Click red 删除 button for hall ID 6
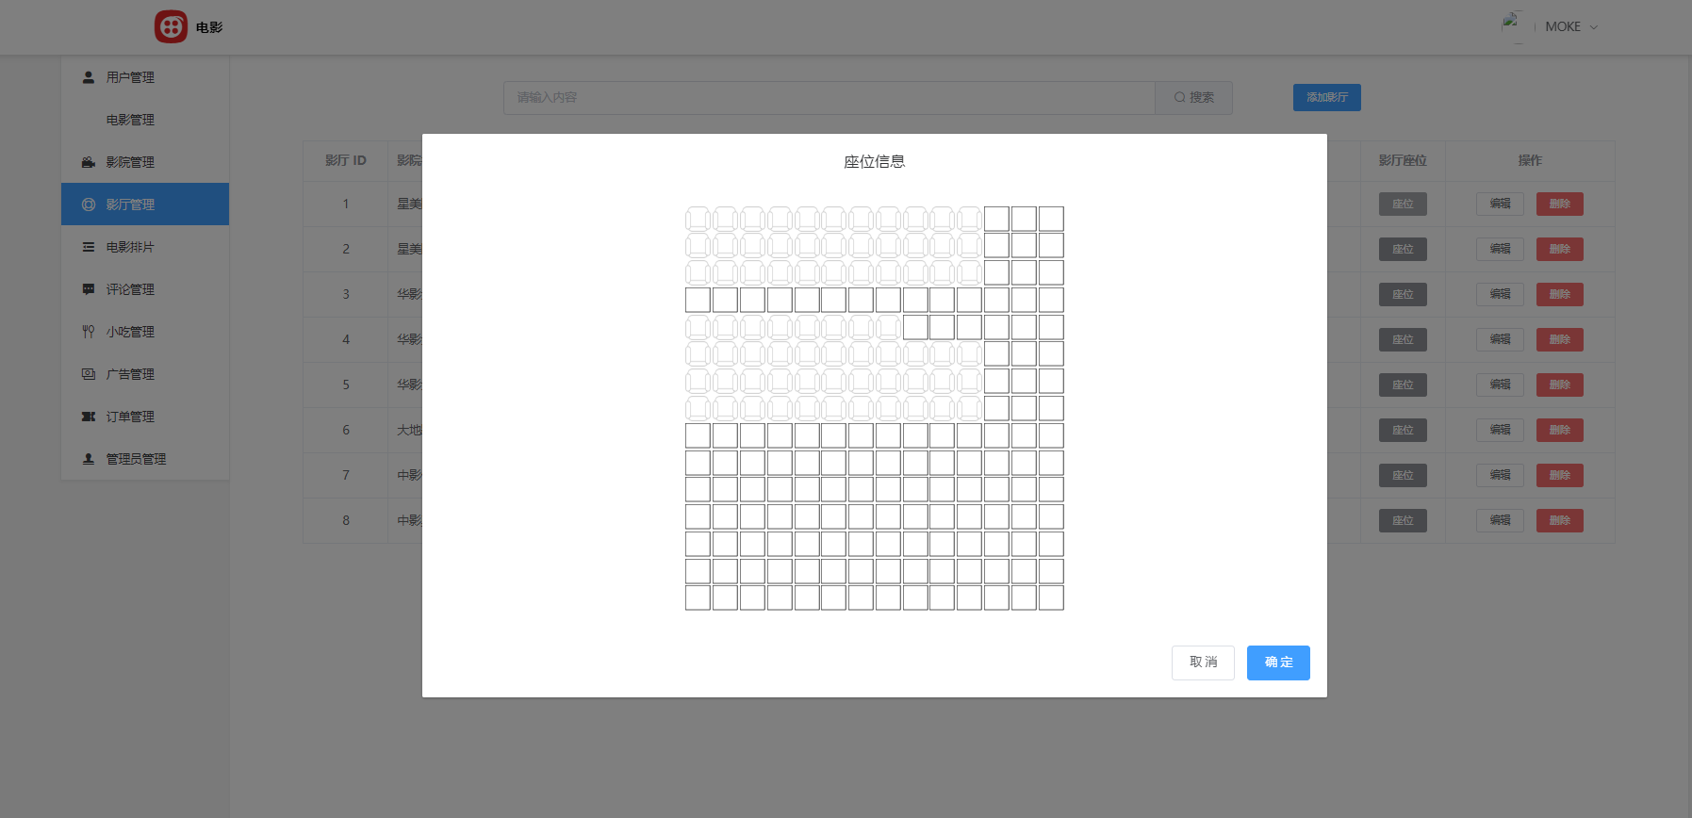 [1560, 430]
